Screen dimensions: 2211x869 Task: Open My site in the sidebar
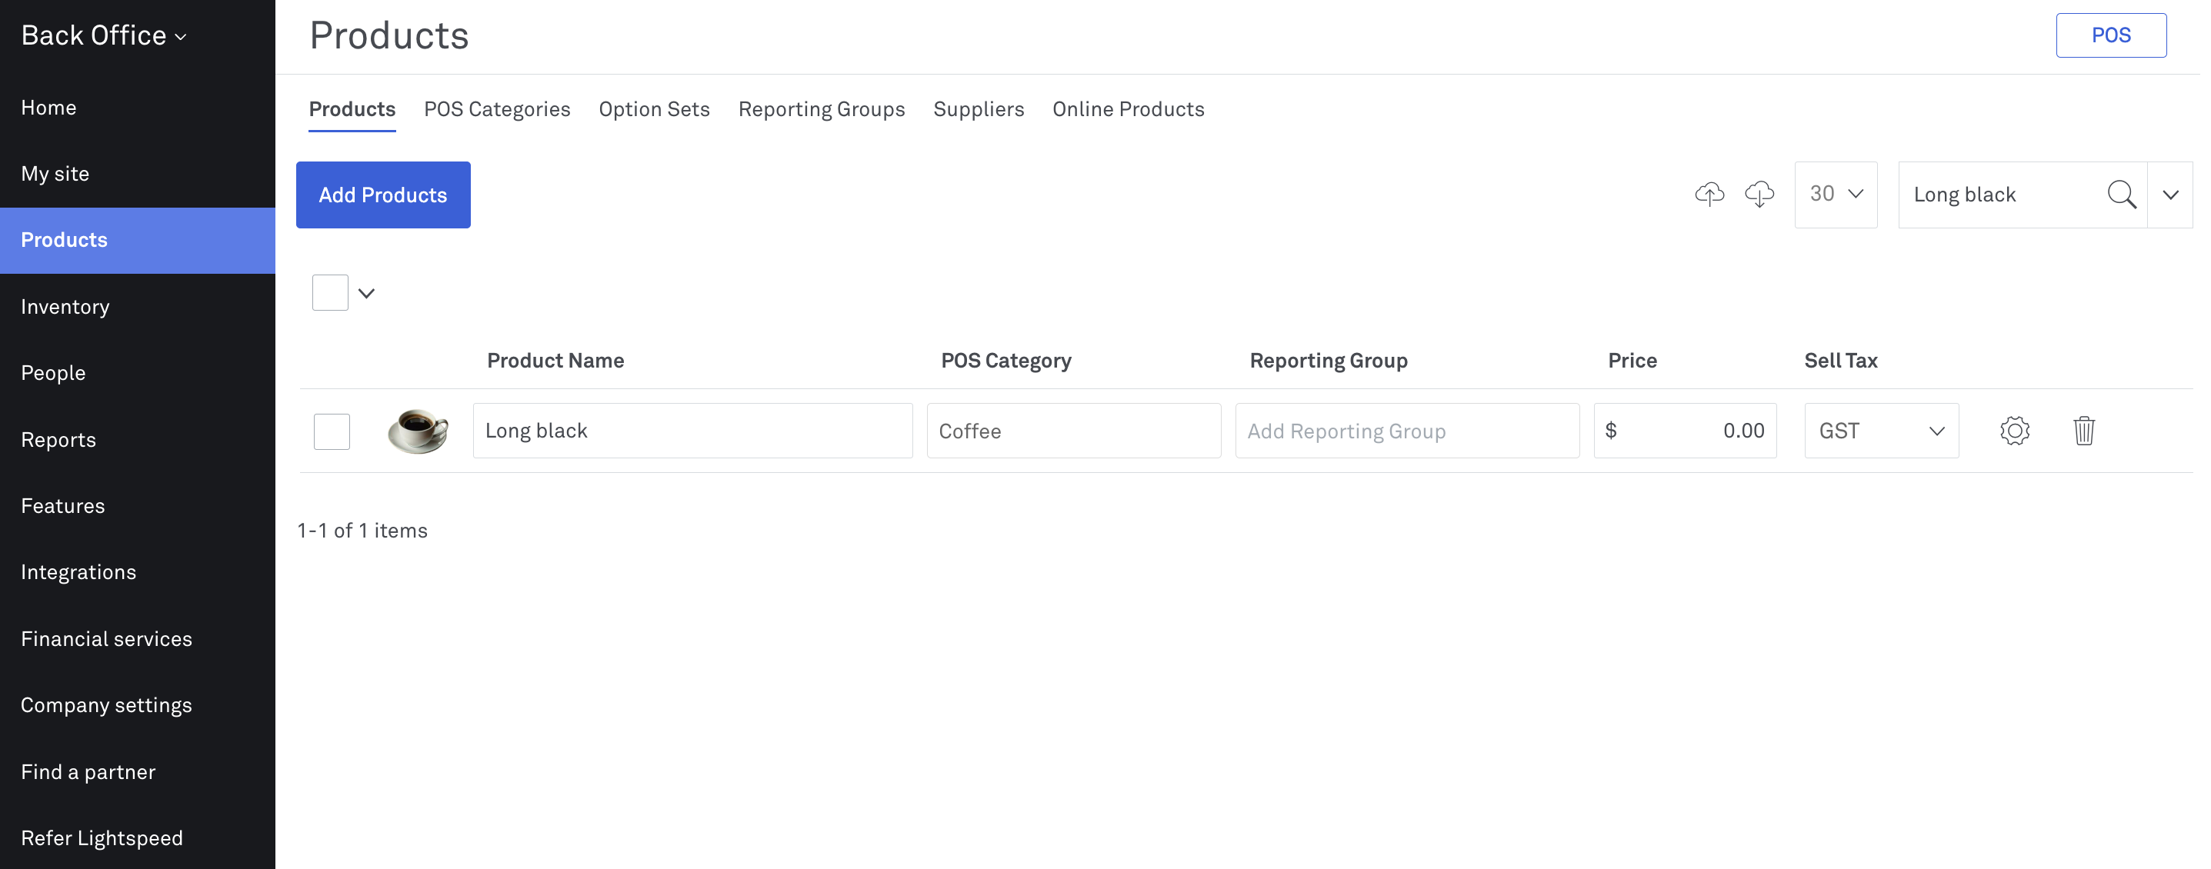pyautogui.click(x=138, y=174)
